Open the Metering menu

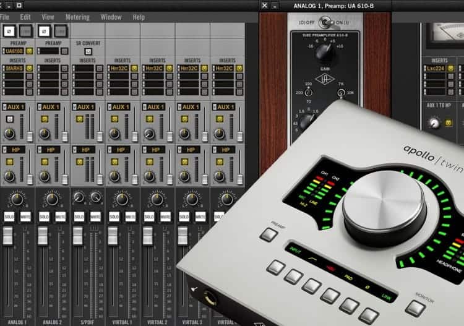tap(77, 17)
